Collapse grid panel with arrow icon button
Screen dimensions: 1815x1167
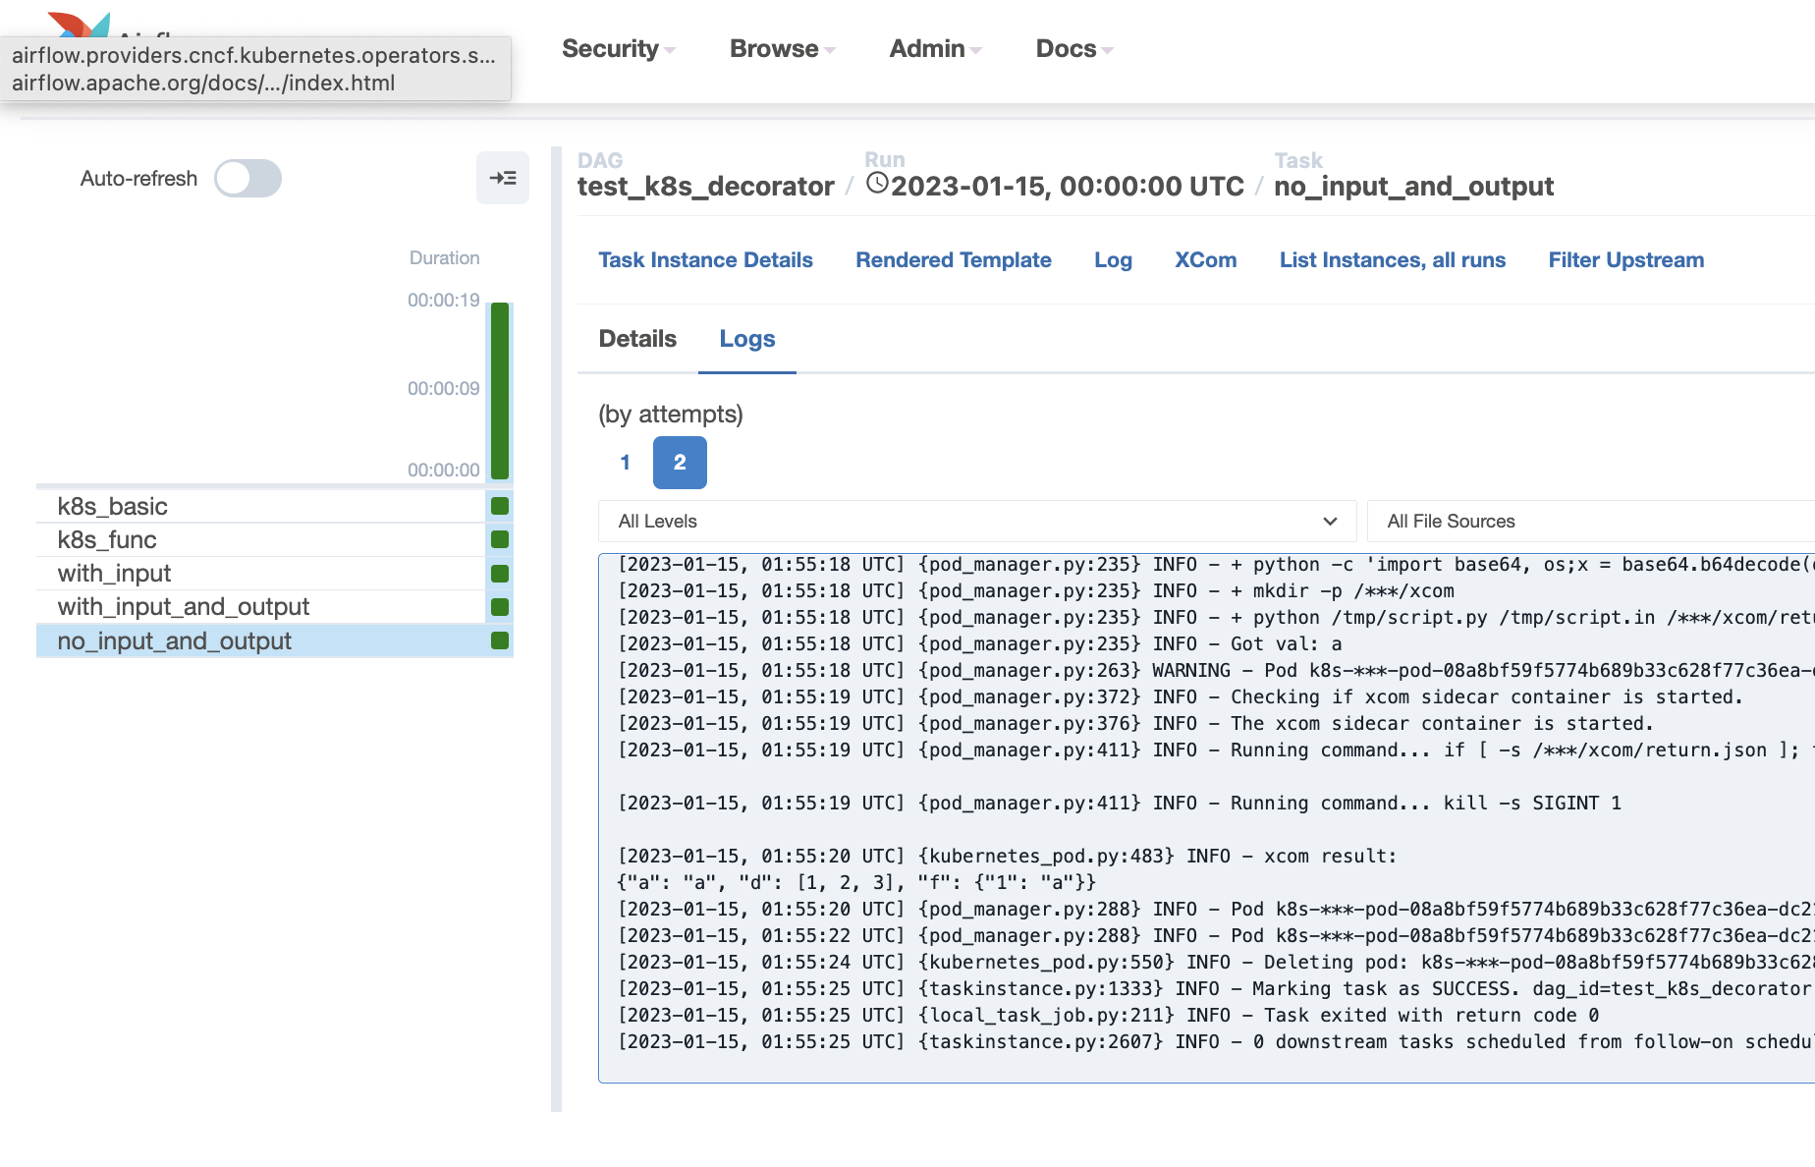pyautogui.click(x=503, y=178)
